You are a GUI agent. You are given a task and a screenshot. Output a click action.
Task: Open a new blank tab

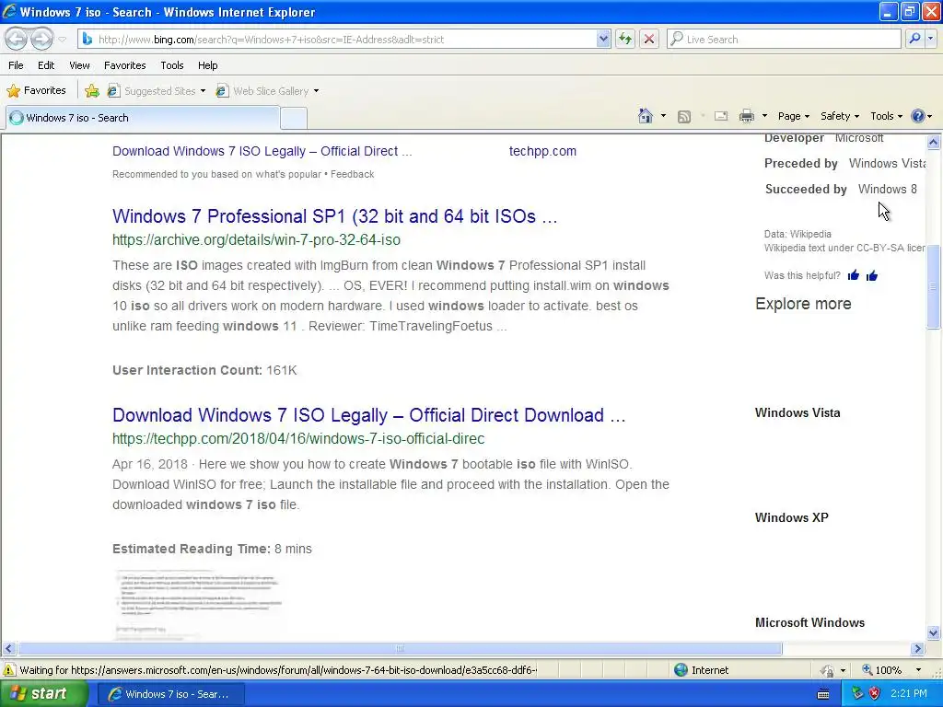point(294,119)
